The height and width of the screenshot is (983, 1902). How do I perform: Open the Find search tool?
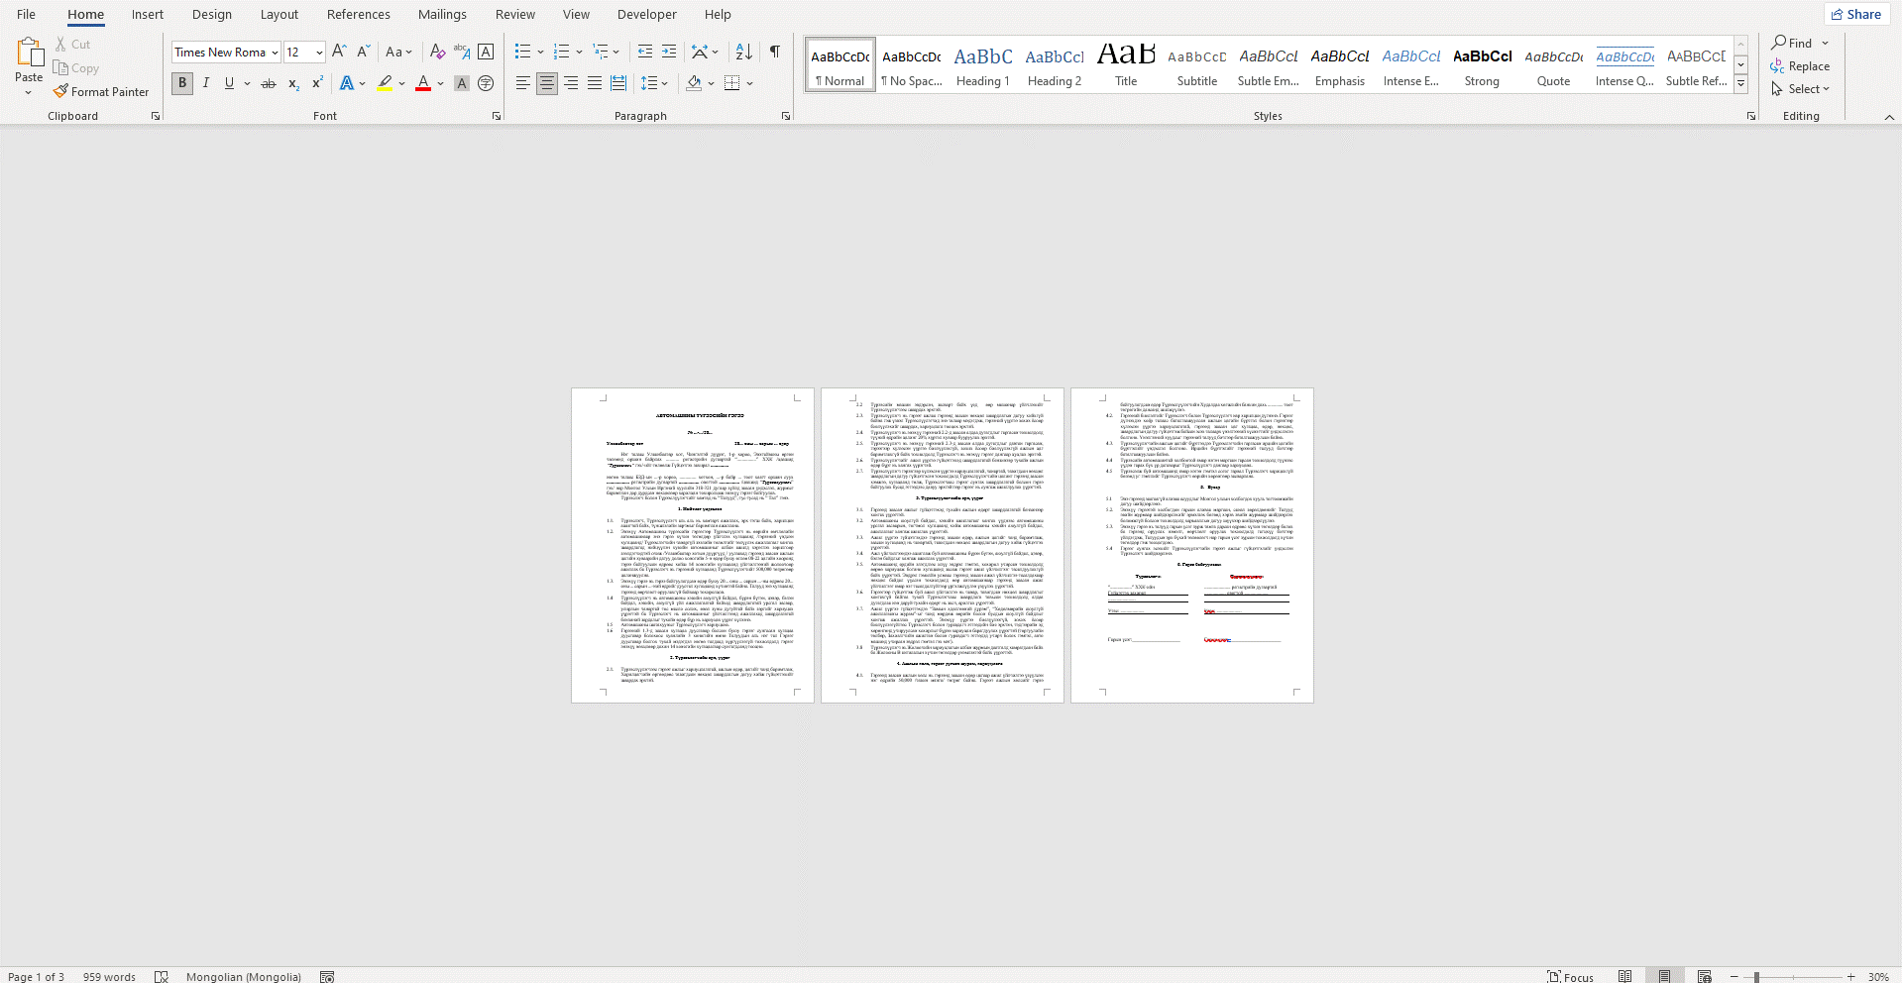coord(1792,43)
